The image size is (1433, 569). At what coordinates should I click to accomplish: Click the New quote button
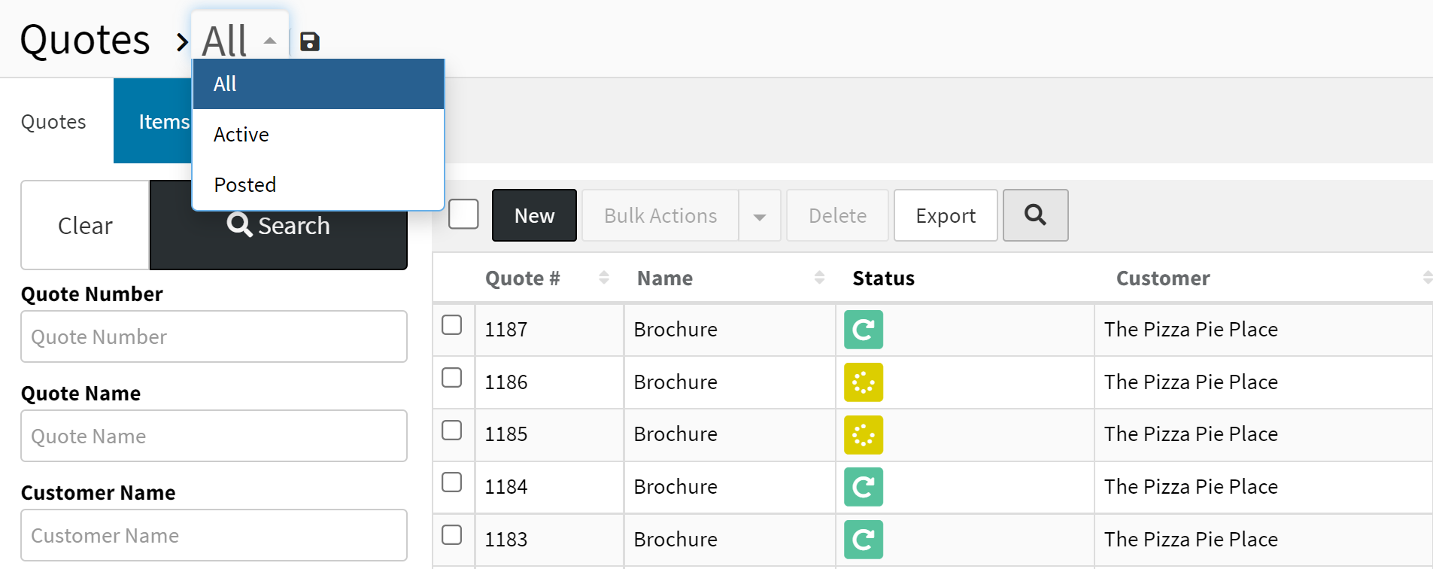coord(534,216)
